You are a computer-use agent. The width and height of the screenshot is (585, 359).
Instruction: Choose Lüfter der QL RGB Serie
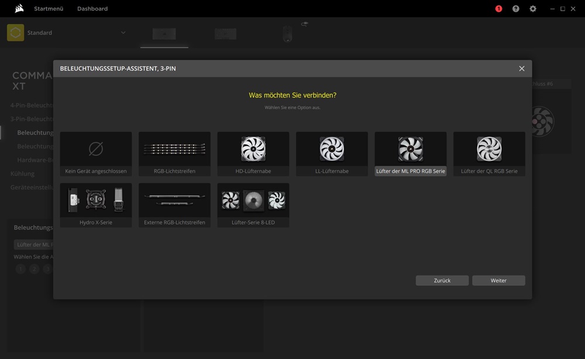489,154
